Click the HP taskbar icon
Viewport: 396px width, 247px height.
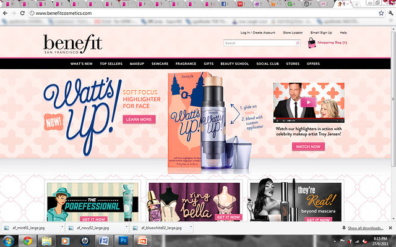pos(85,241)
